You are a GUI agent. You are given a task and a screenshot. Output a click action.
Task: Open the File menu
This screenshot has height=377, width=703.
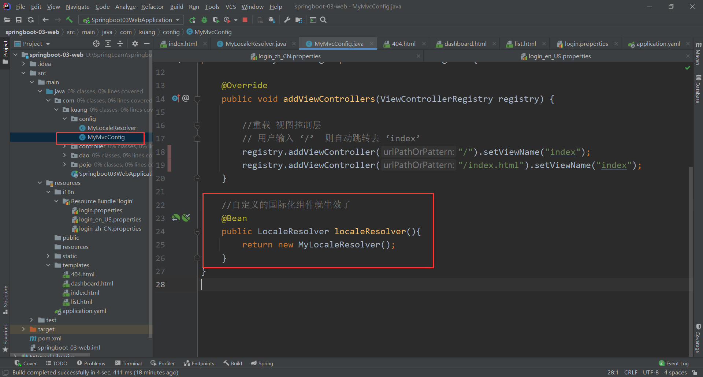coord(21,7)
